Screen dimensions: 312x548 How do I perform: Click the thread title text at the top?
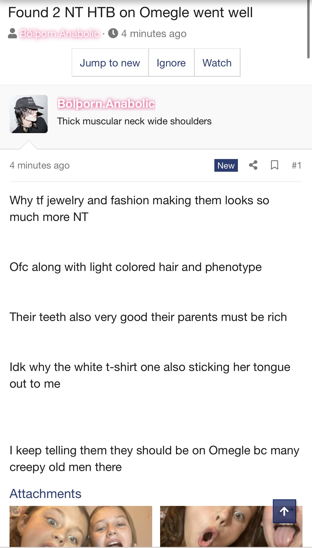coord(130,12)
